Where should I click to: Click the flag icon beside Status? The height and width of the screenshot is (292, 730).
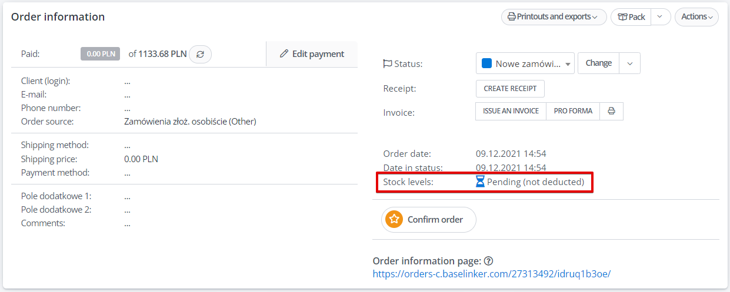pos(387,63)
